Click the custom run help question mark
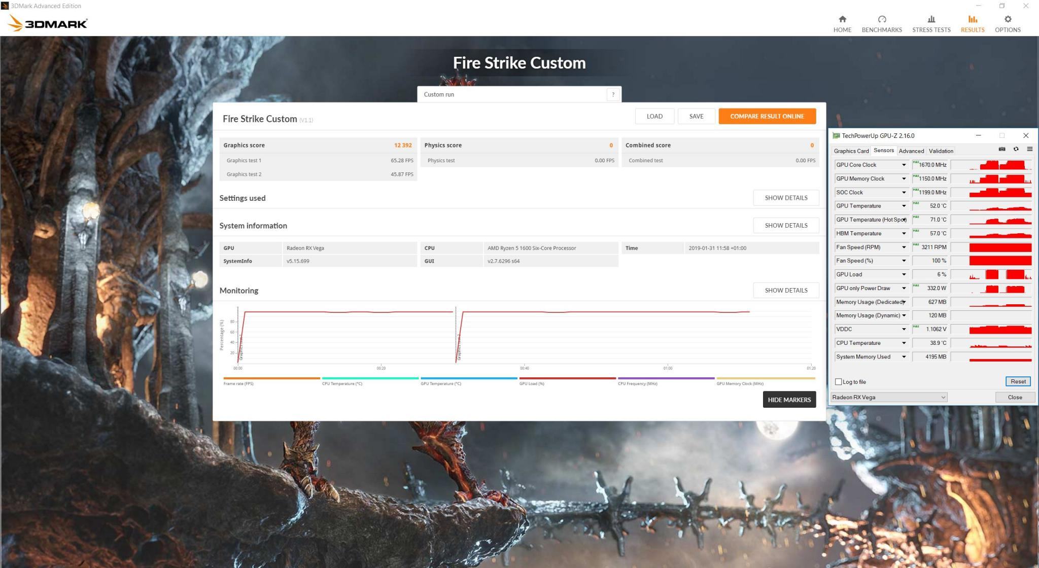This screenshot has width=1039, height=568. tap(613, 94)
